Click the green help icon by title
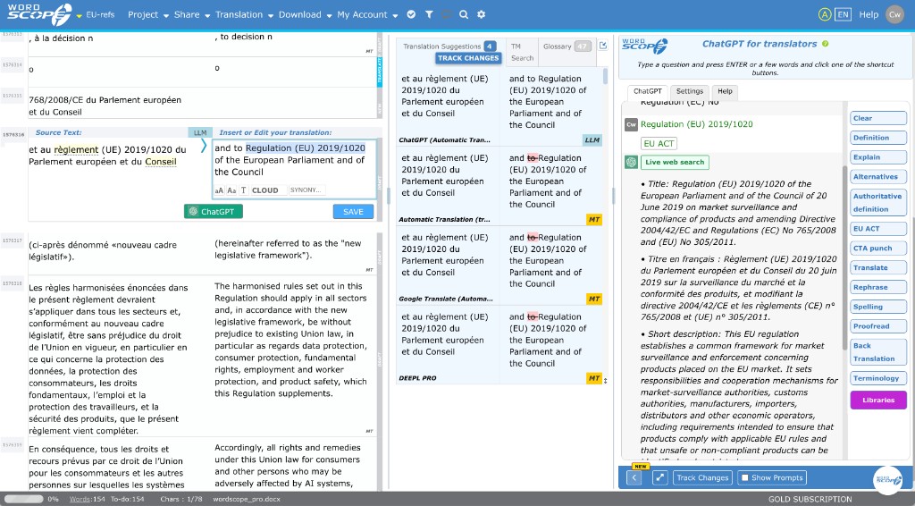915x506 pixels. (825, 44)
